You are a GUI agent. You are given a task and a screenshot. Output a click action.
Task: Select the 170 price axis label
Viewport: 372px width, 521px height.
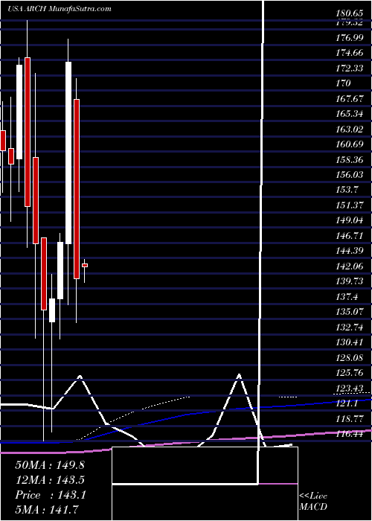coord(344,83)
